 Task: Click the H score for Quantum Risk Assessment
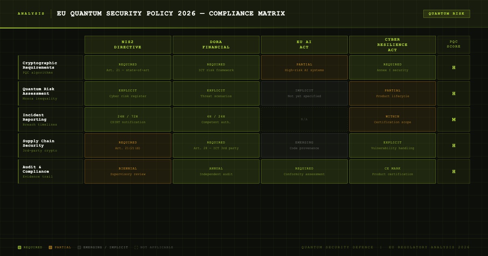coord(454,93)
